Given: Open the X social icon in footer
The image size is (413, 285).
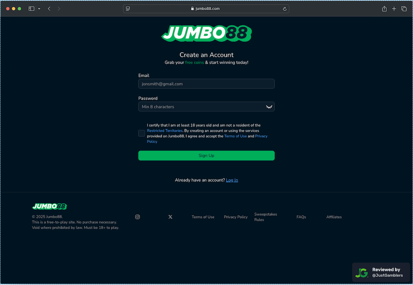Looking at the screenshot, I should [x=170, y=217].
